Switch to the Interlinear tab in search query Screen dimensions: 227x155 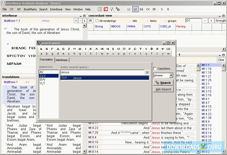62,60
